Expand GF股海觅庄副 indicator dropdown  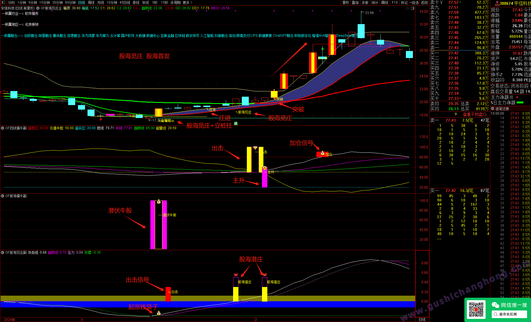[3, 252]
